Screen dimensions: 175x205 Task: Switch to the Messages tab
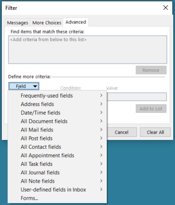(17, 23)
